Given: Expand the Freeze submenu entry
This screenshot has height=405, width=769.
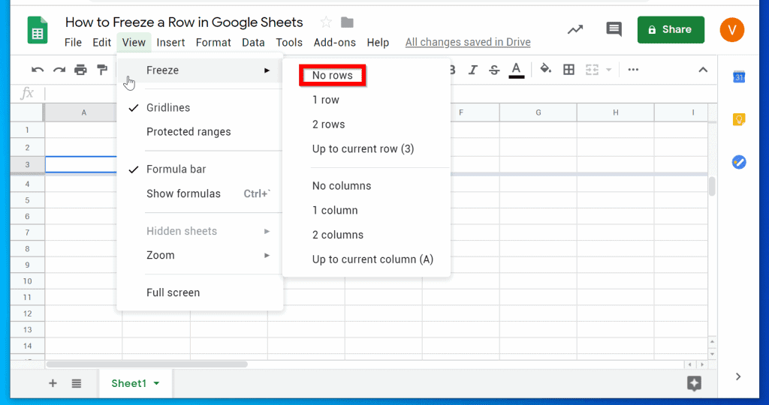Looking at the screenshot, I should (x=200, y=70).
